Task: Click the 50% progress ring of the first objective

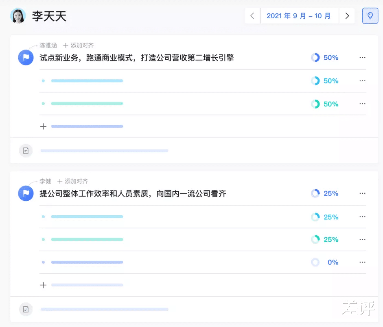Action: (315, 57)
